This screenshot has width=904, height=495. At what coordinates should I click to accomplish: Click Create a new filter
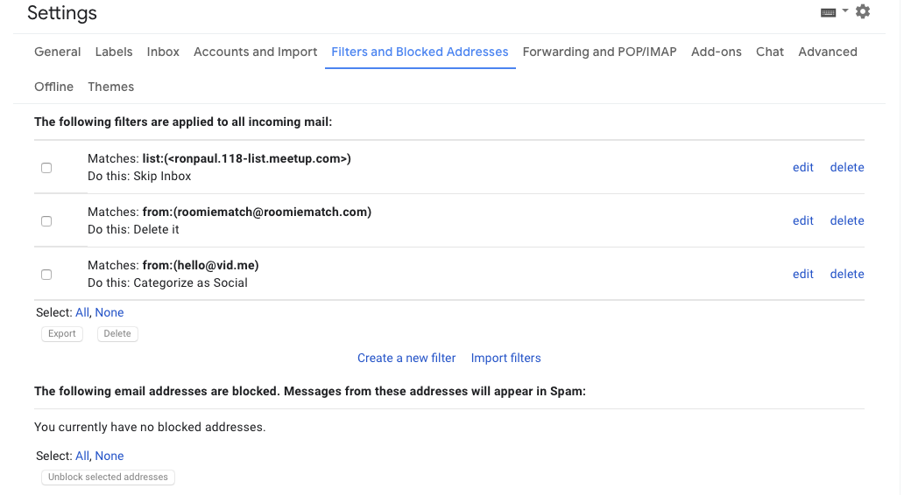[x=406, y=358]
